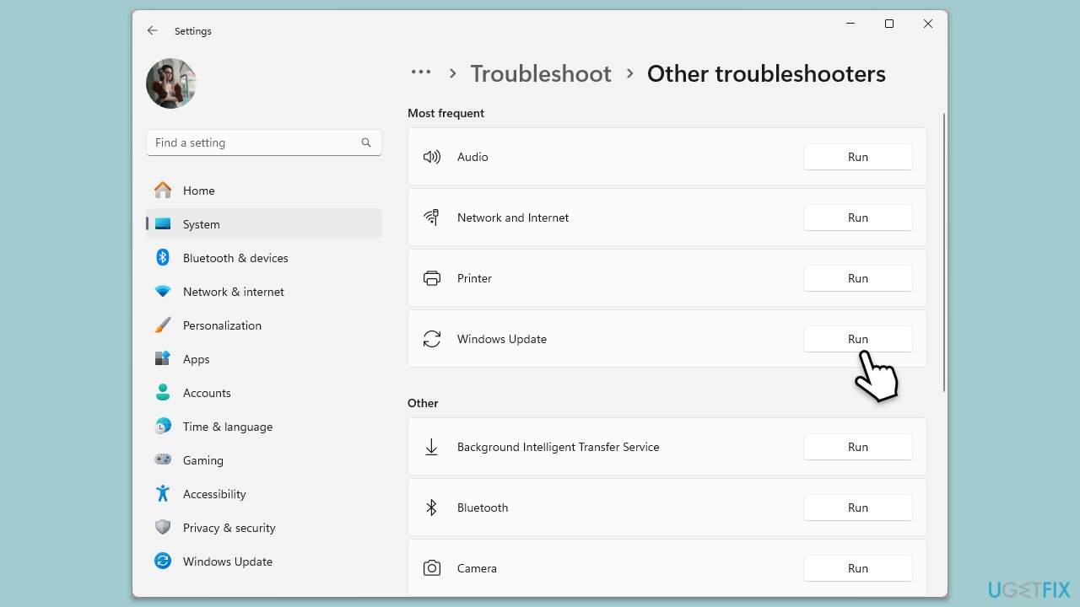Run the Audio troubleshooter

tap(858, 157)
